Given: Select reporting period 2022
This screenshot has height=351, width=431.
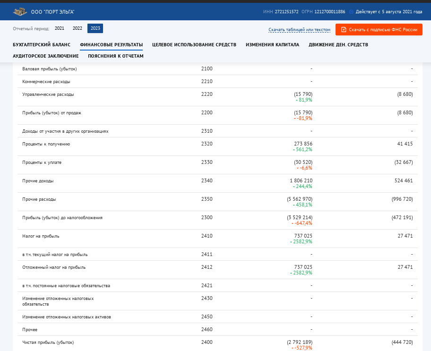Looking at the screenshot, I should (x=77, y=28).
